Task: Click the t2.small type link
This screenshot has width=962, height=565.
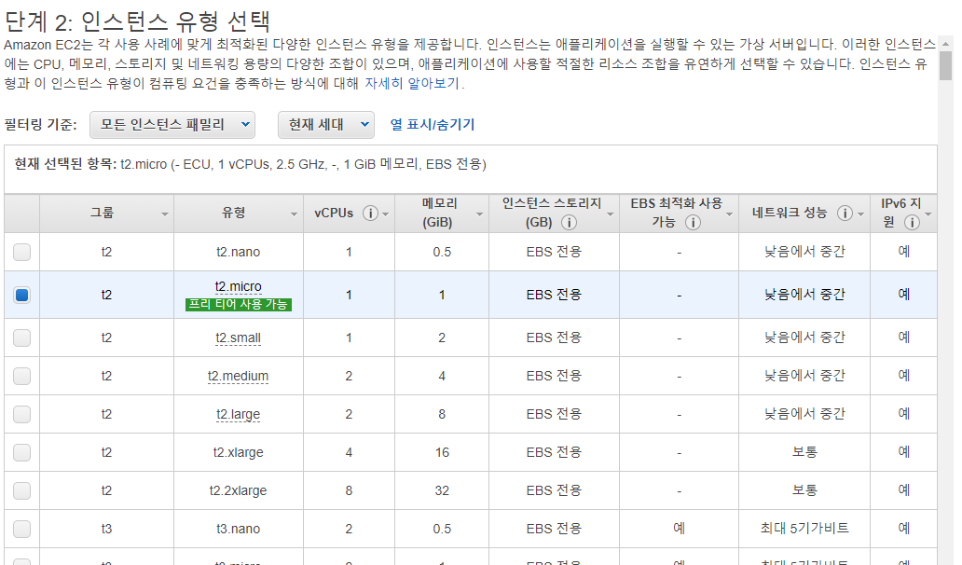Action: (x=238, y=338)
